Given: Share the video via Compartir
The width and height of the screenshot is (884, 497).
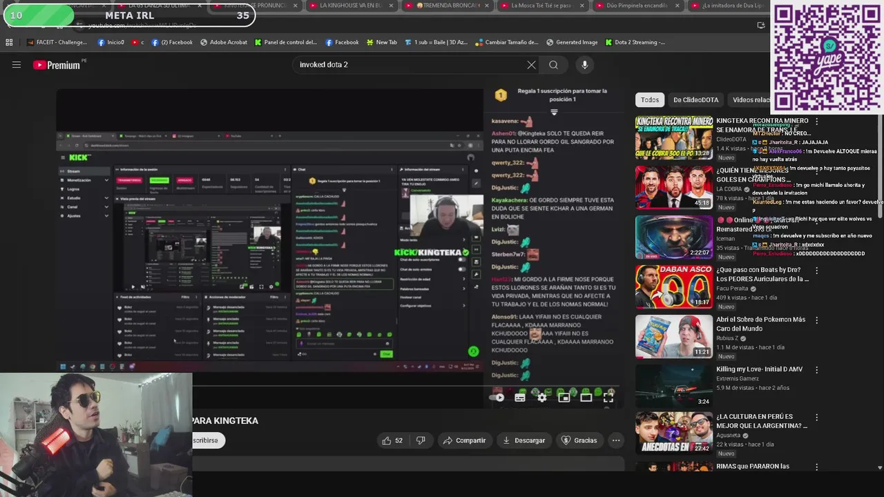Looking at the screenshot, I should point(464,440).
